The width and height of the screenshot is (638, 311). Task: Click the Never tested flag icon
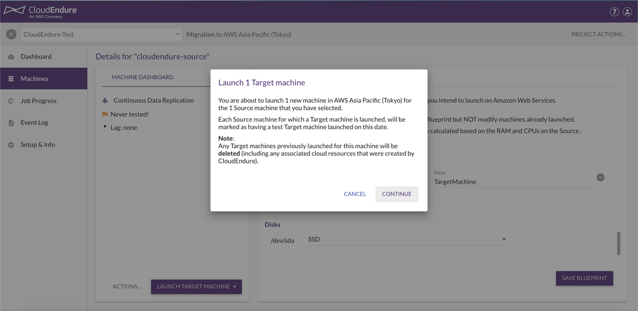pyautogui.click(x=105, y=114)
